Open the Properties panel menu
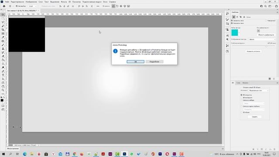 pos(277,12)
